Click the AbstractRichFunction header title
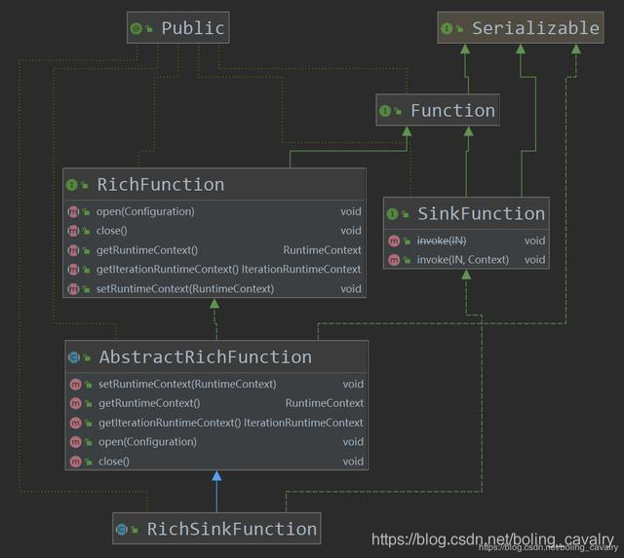This screenshot has height=558, width=624. (x=206, y=356)
